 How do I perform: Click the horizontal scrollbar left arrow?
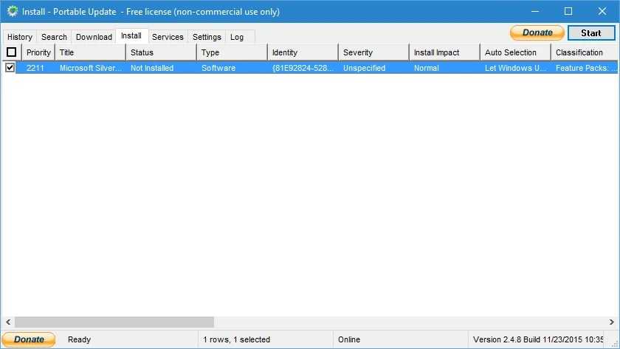7,322
